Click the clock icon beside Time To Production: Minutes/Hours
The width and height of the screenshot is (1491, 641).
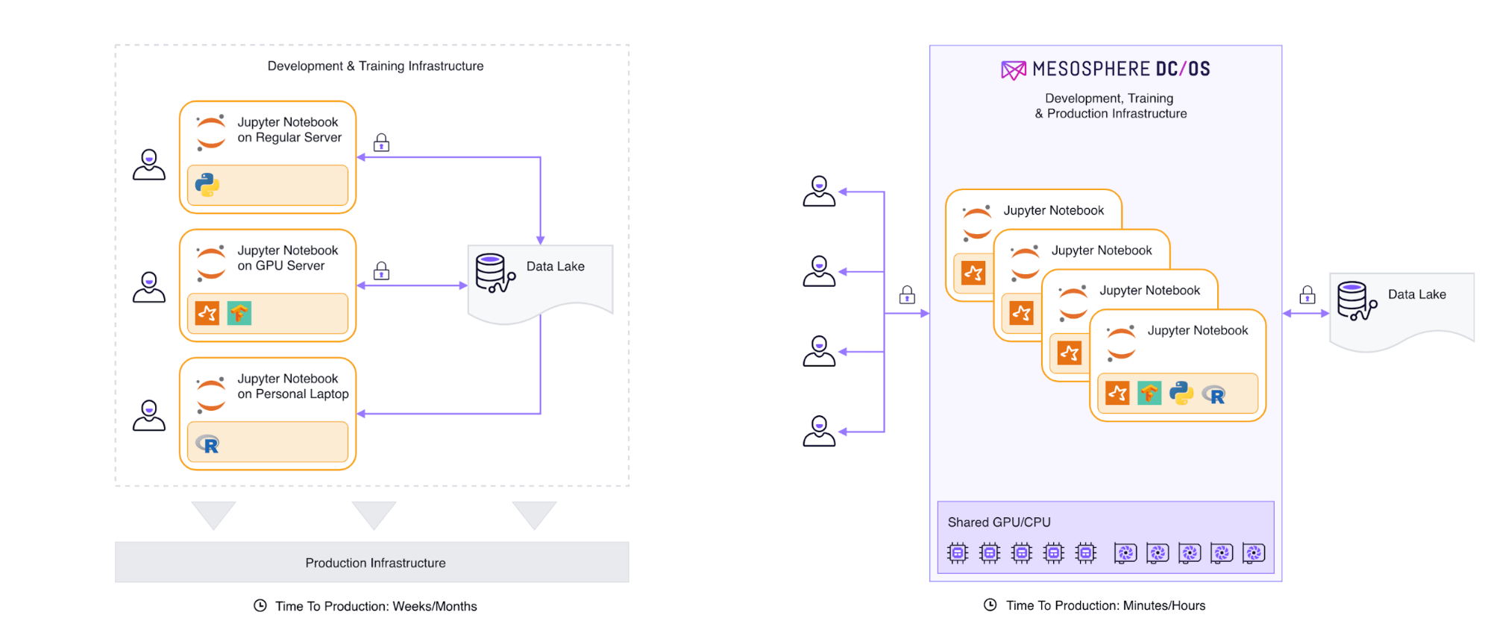[x=990, y=604]
